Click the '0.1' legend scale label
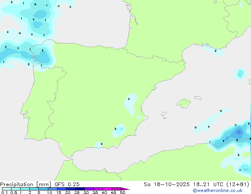The height and width of the screenshot is (194, 251). [4, 192]
